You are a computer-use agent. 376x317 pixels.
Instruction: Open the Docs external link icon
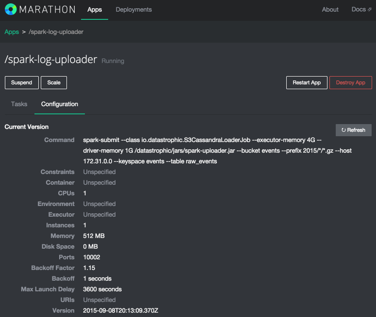(x=370, y=9)
